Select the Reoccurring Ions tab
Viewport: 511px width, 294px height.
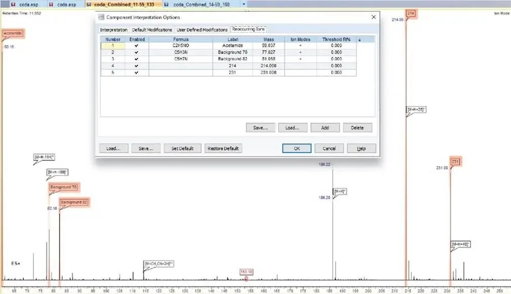[248, 29]
